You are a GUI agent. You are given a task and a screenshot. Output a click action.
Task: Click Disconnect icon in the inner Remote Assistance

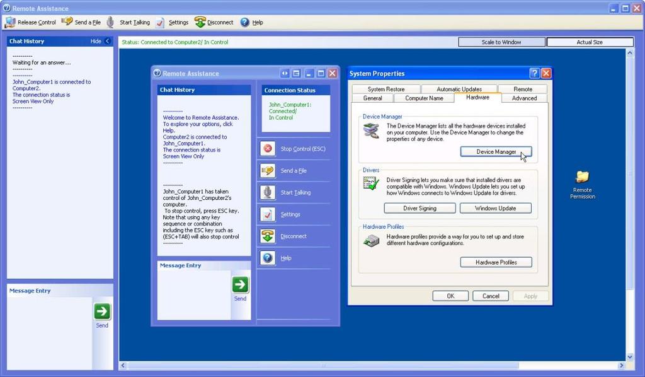click(x=268, y=236)
